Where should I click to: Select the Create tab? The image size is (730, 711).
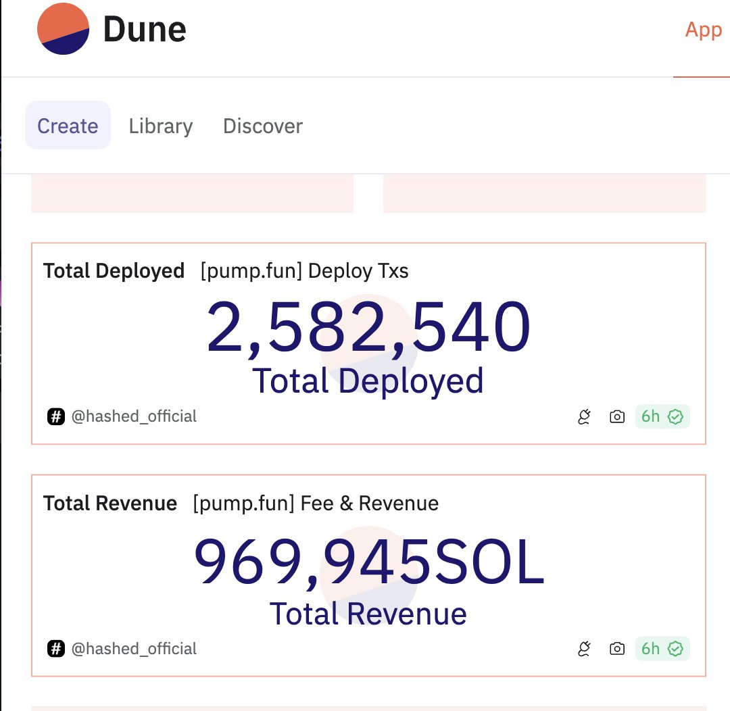pos(68,126)
